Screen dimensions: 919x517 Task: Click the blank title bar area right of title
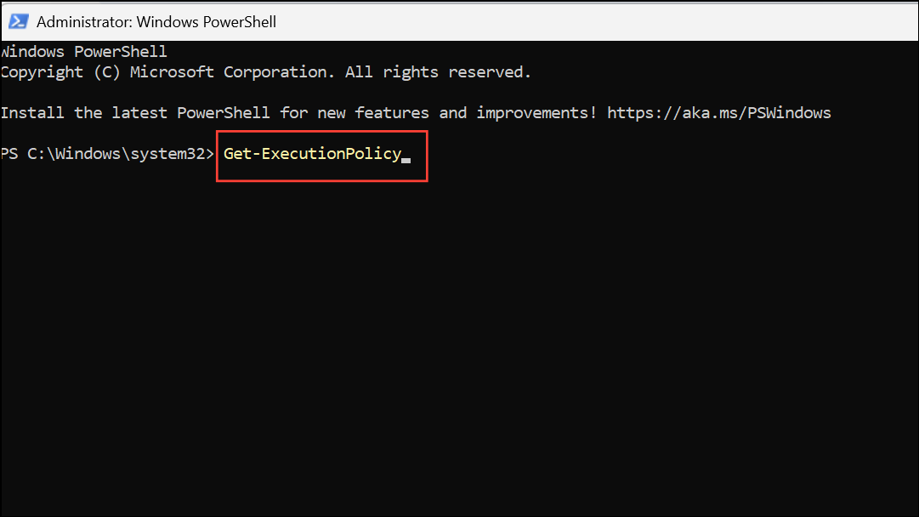coord(595,22)
